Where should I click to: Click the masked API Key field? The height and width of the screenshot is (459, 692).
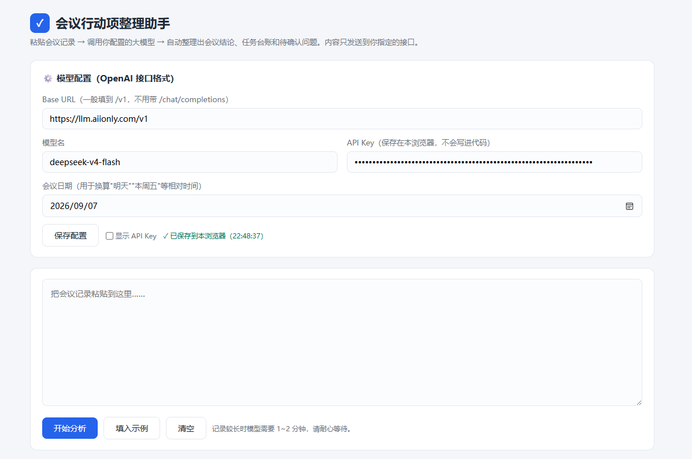point(494,162)
